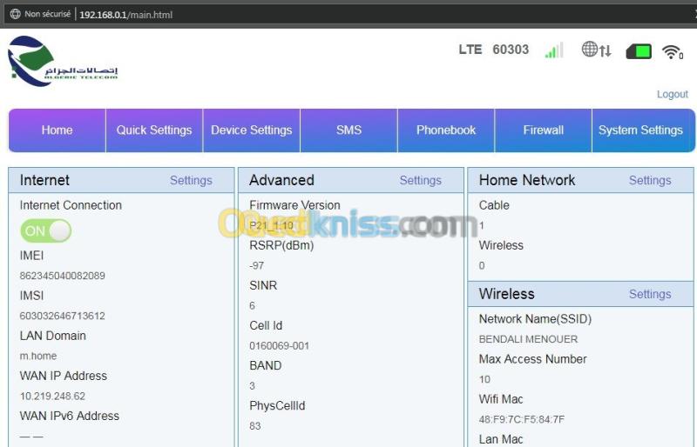The image size is (697, 447).
Task: Click the Max Access Number value 10
Action: [484, 379]
